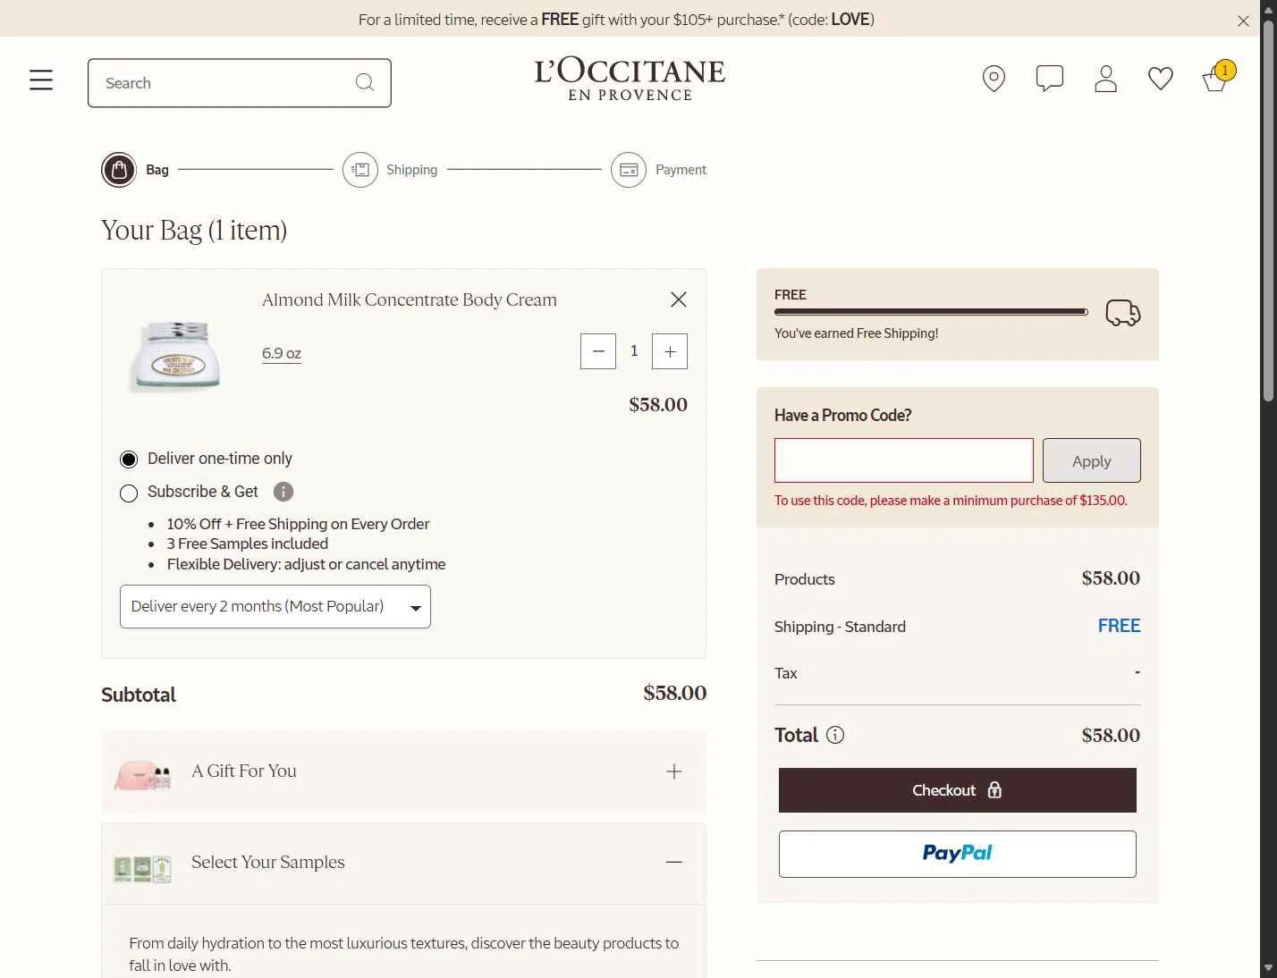This screenshot has height=978, width=1277.
Task: Click the "You've earned Free Shipping!" message
Action: click(x=857, y=333)
